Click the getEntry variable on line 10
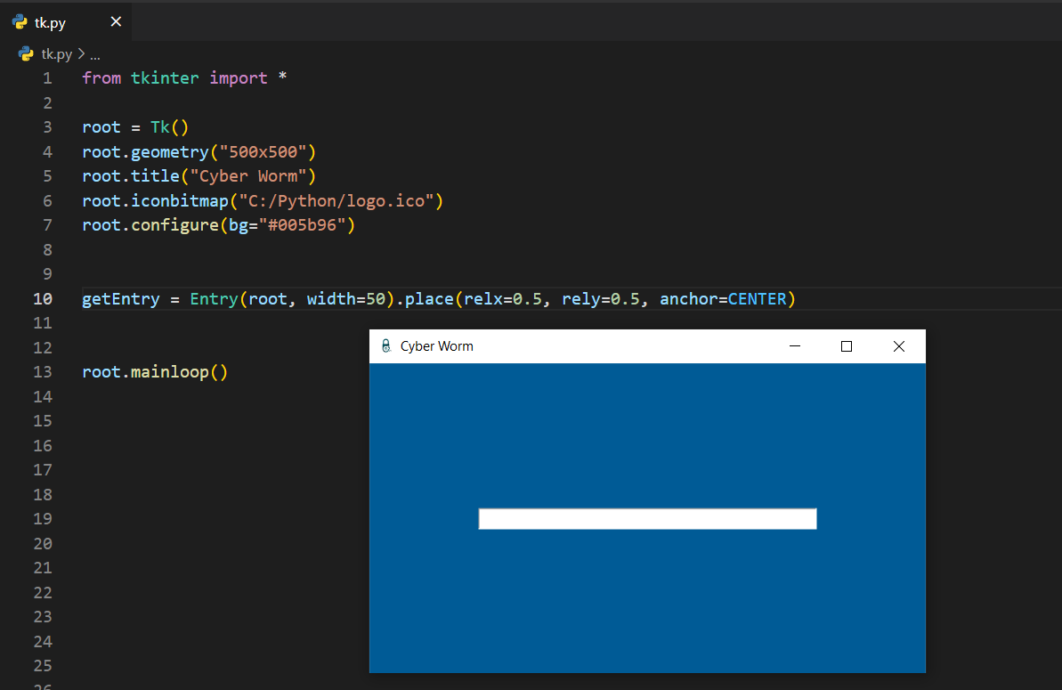 114,299
